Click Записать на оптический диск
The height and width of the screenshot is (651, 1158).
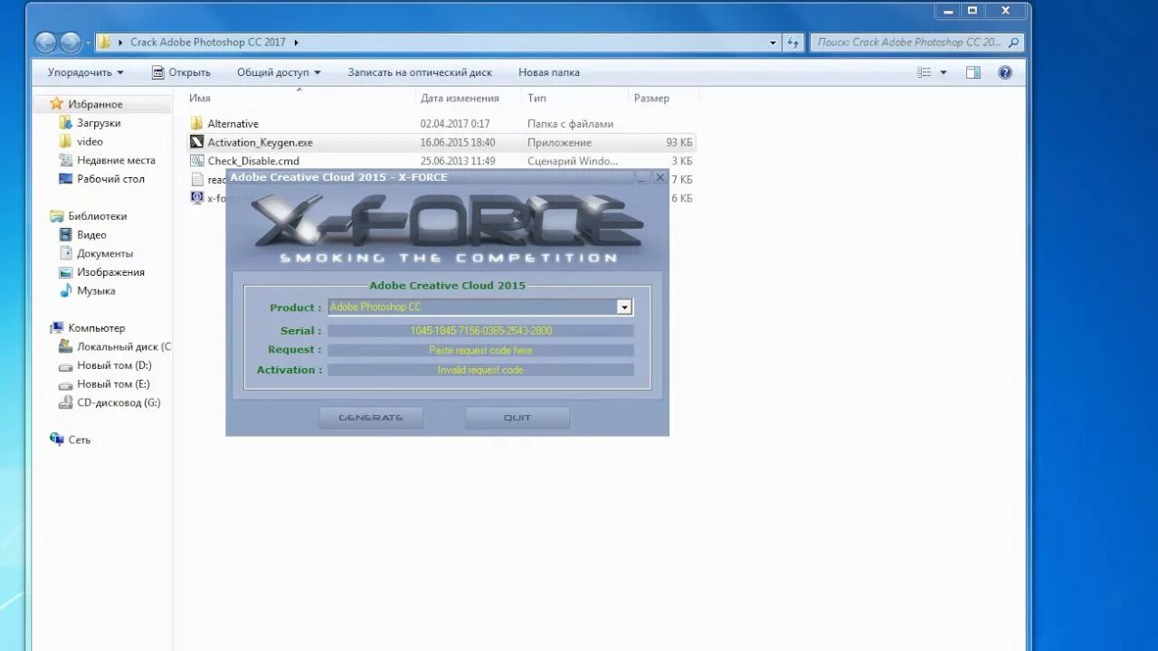pos(420,72)
